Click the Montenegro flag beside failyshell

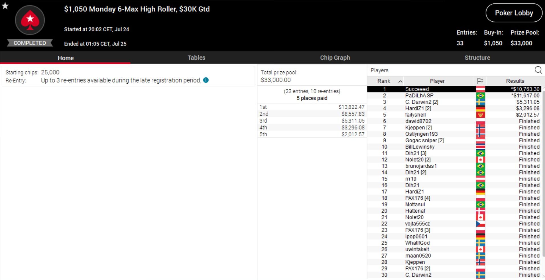point(480,115)
